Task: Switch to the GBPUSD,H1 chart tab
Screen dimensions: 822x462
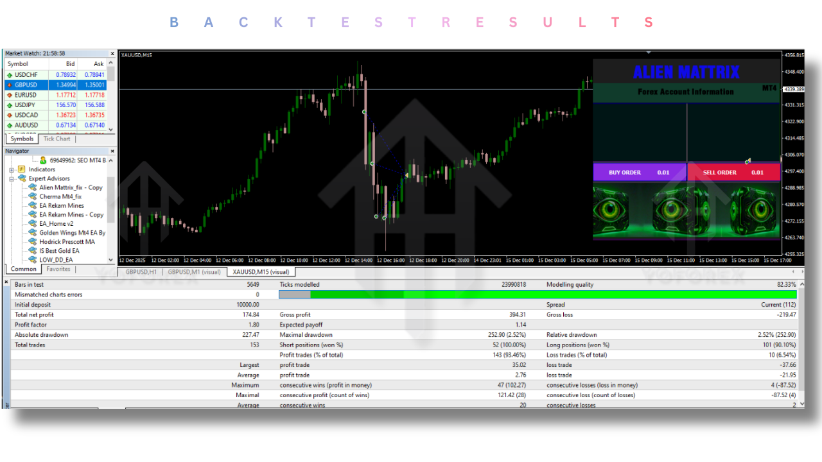Action: coord(141,272)
